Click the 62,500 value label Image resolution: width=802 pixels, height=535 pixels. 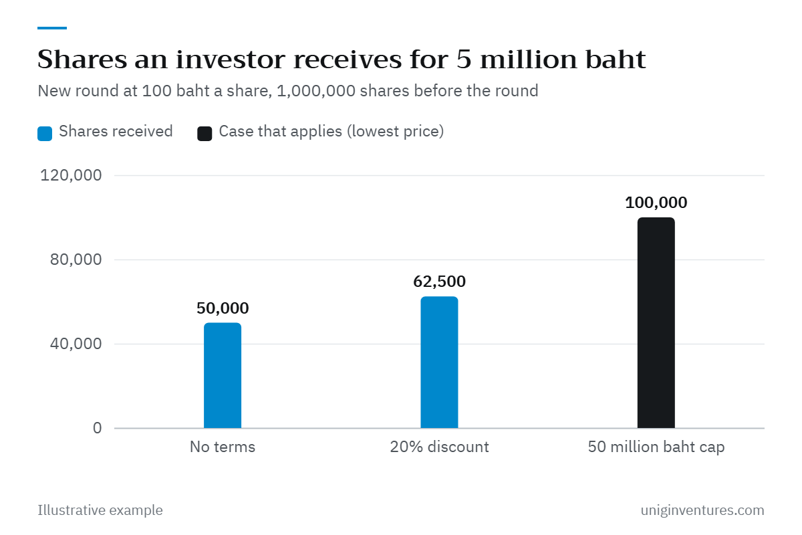(x=439, y=282)
